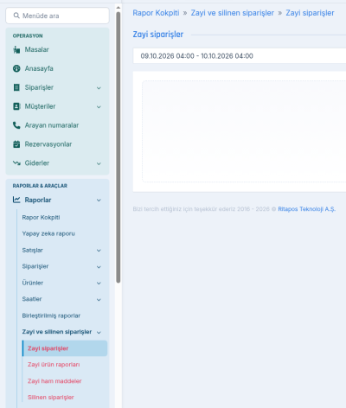Screen dimensions: 346x408
Task: Click the Giderler trend-down icon
Action: (16, 163)
